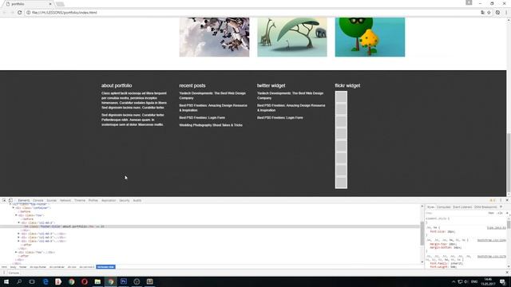Close the Console drawer
Image resolution: width=511 pixels, height=287 pixels.
[x=507, y=273]
